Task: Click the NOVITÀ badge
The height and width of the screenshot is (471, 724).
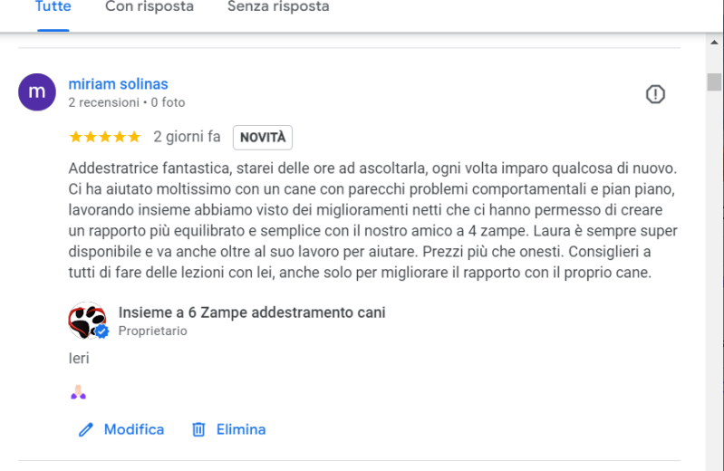Action: coord(263,138)
